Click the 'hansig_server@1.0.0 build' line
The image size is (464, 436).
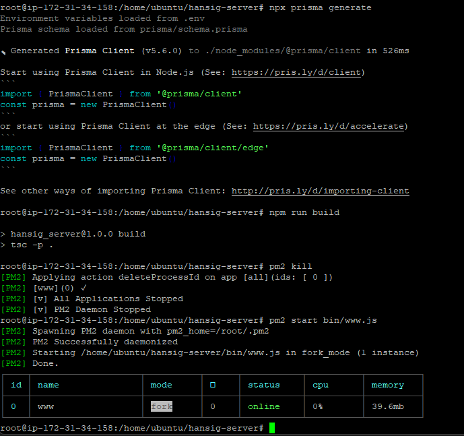78,234
